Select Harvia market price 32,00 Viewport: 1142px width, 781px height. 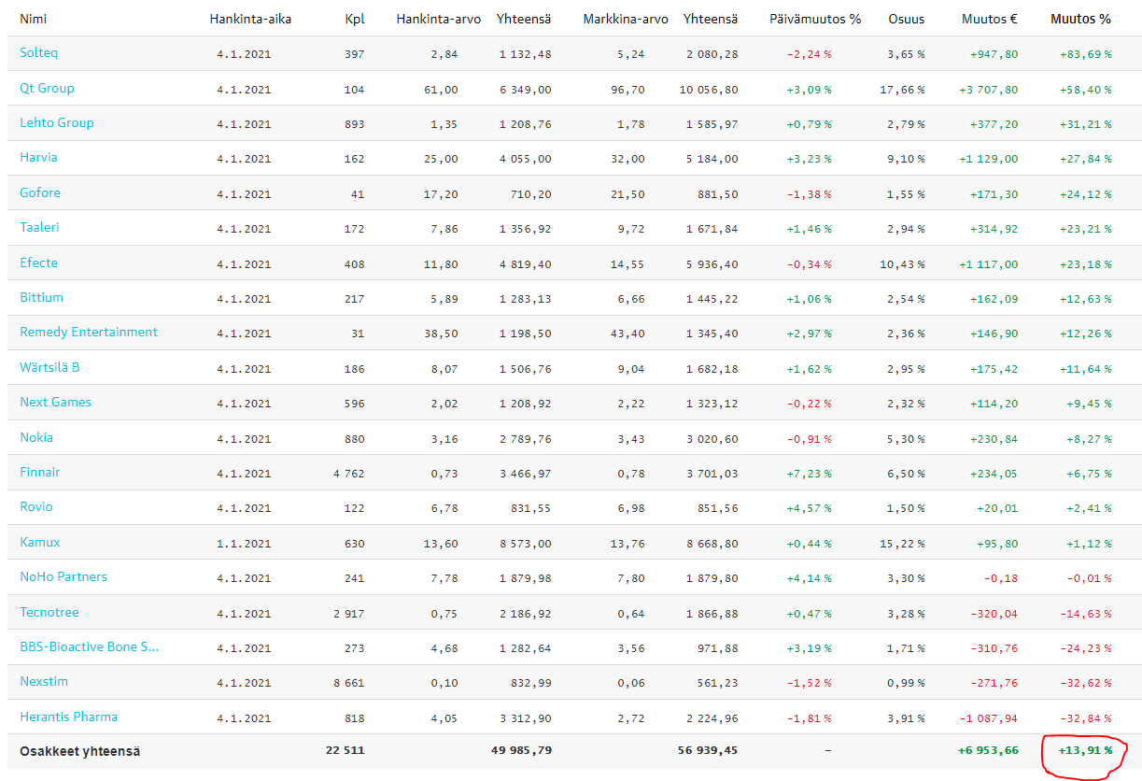pos(628,159)
